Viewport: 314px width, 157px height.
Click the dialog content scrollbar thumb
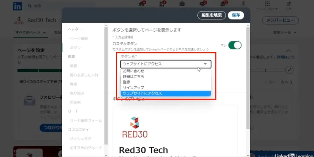(x=248, y=78)
